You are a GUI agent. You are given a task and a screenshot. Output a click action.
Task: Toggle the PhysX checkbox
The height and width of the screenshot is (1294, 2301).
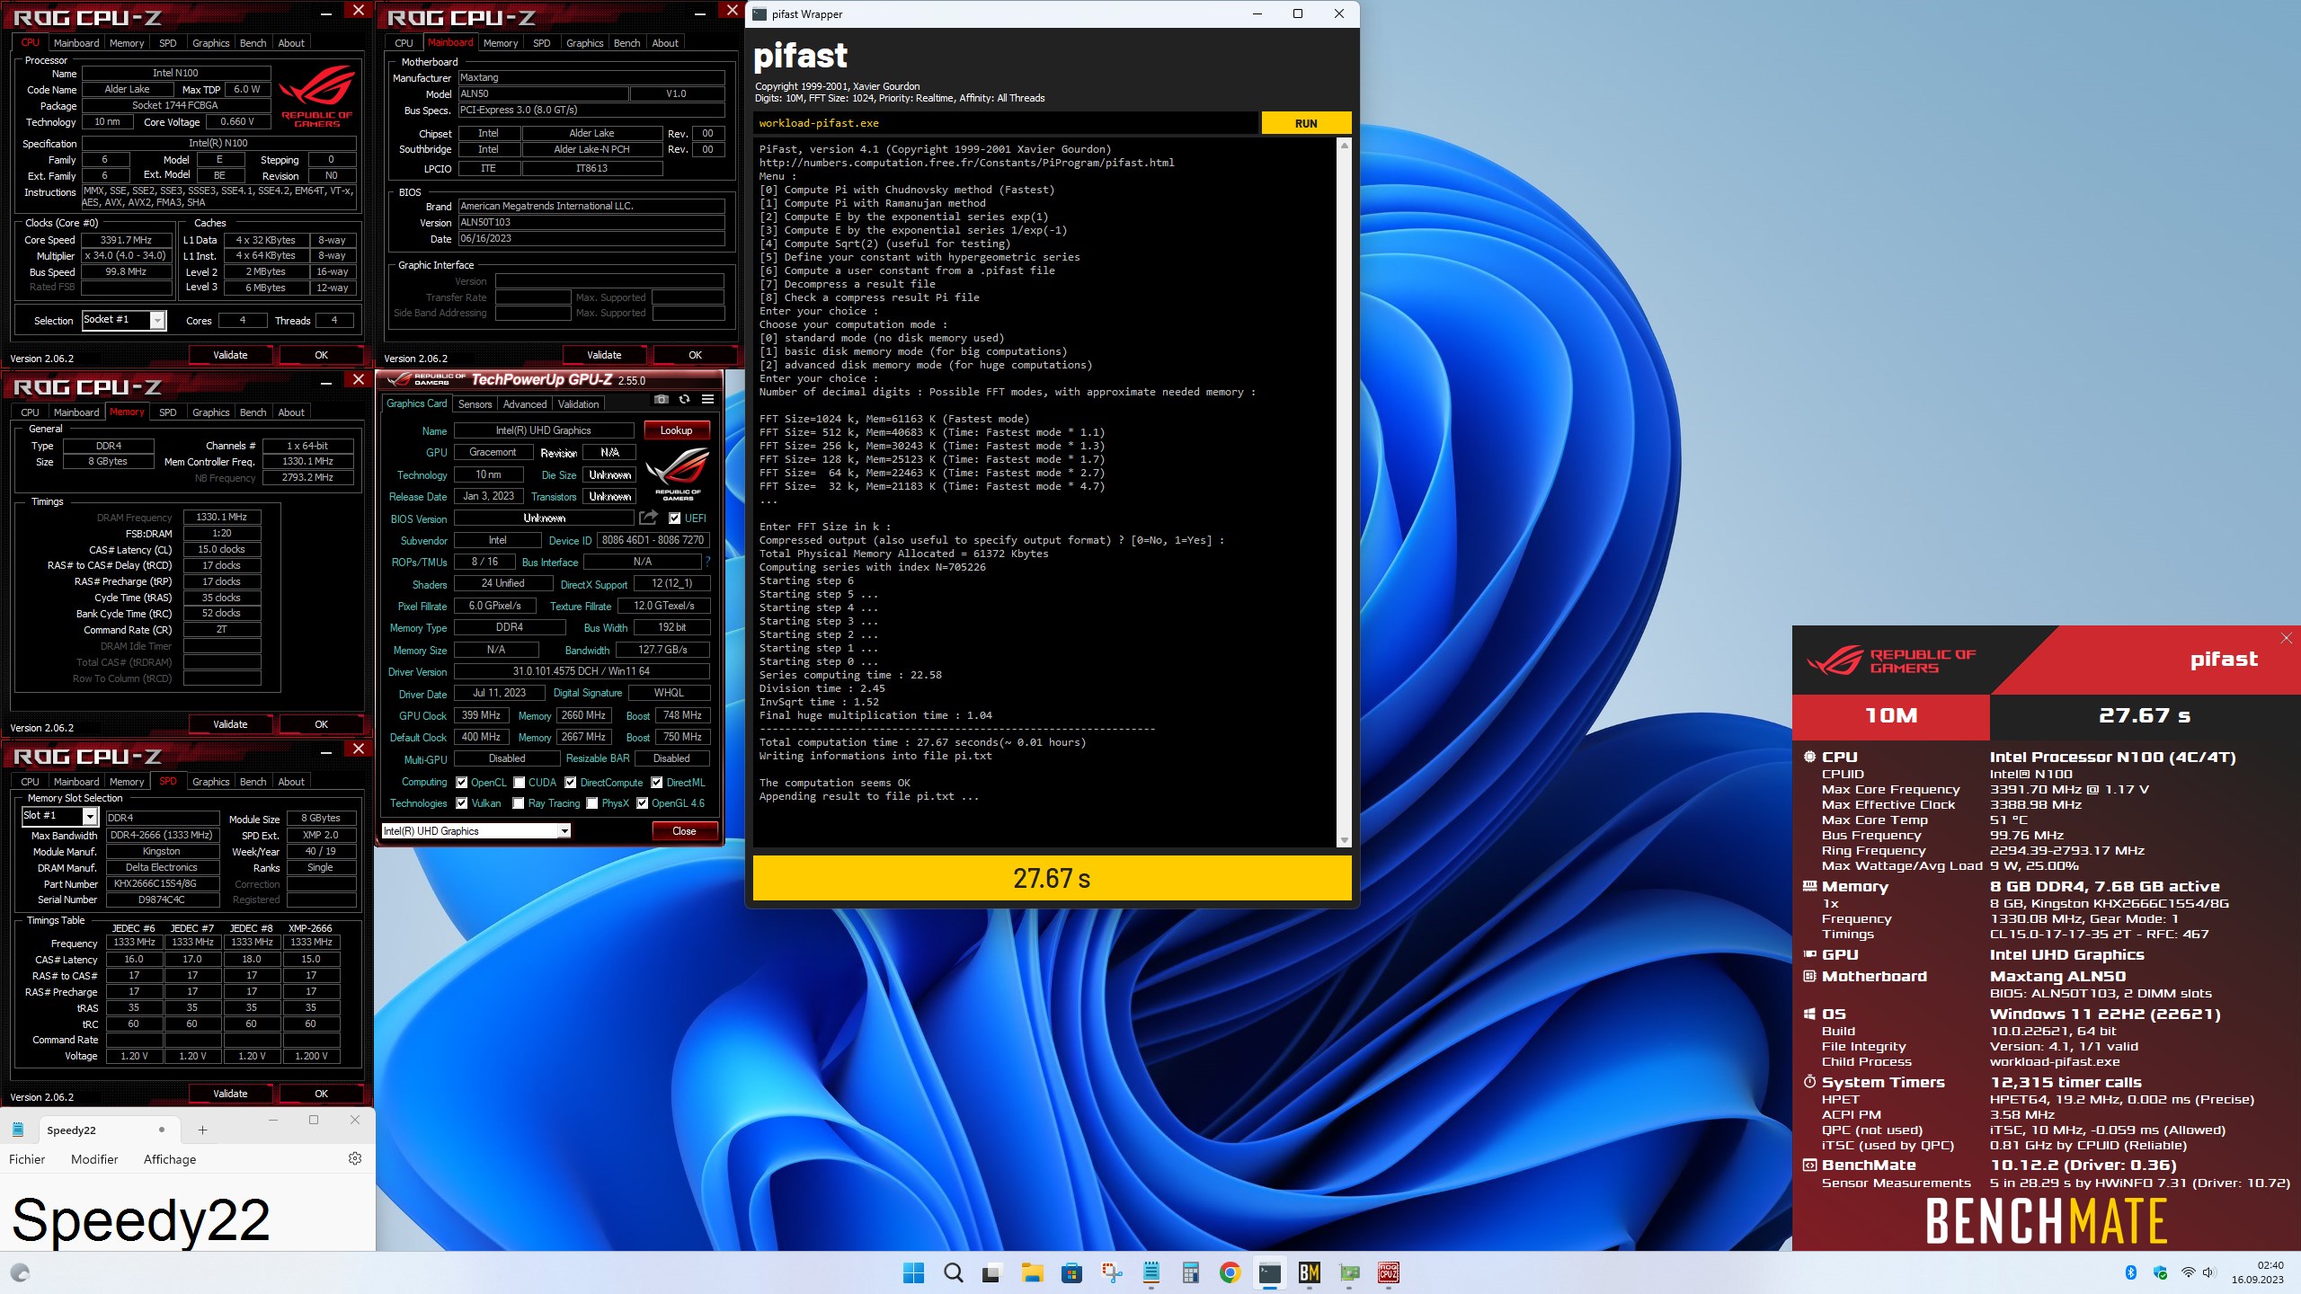point(592,803)
